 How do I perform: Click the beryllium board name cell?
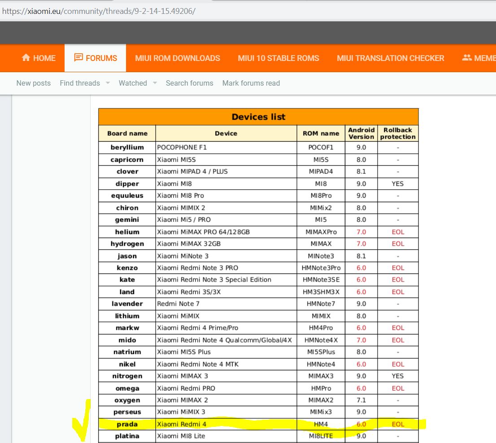(127, 148)
